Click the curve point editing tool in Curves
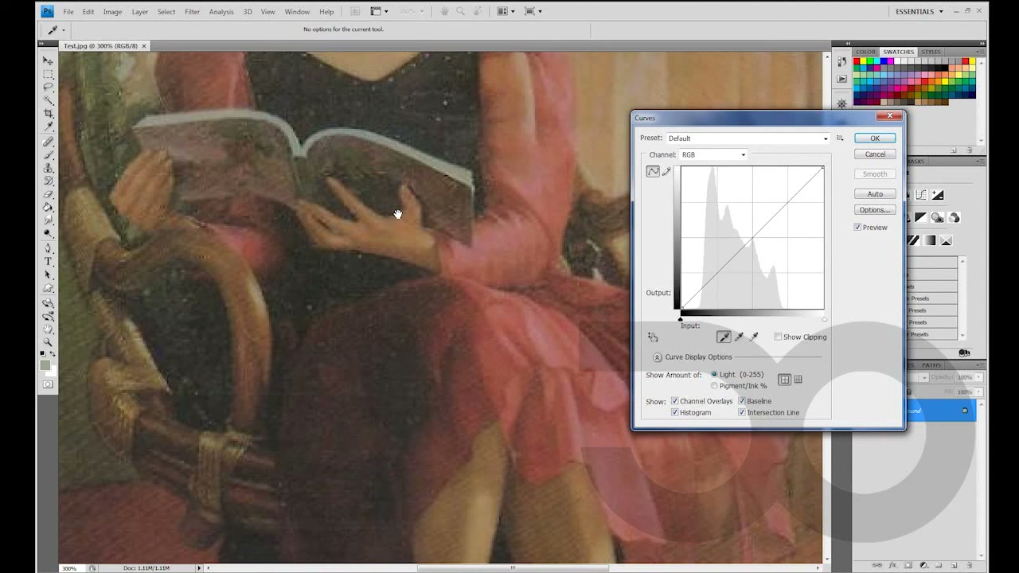 point(653,171)
